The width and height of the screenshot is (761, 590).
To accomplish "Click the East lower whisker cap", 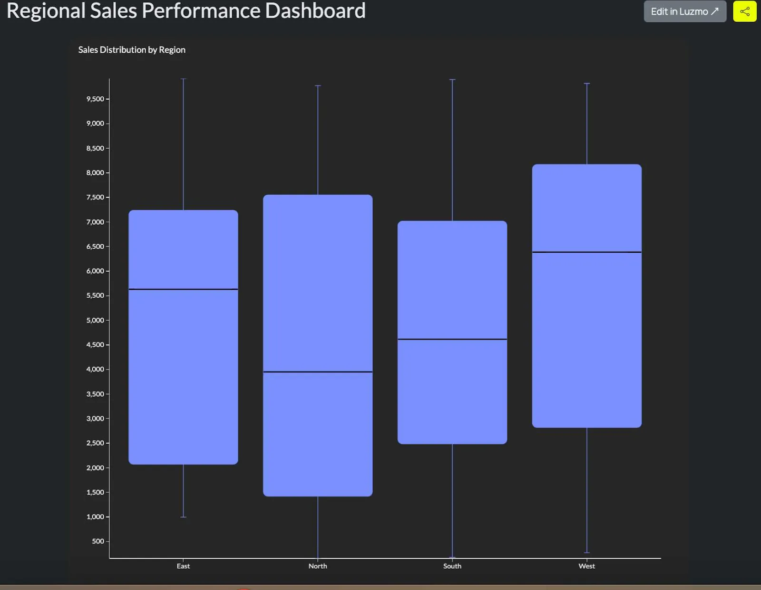I will click(x=183, y=517).
